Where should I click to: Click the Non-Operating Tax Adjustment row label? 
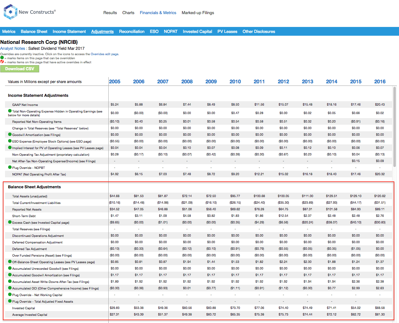click(51, 155)
